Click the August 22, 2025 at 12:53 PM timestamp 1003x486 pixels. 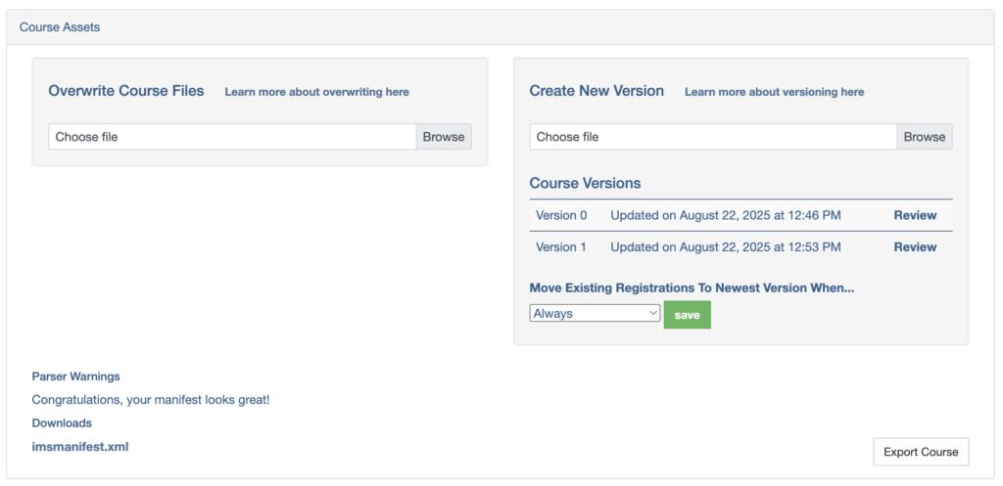[760, 247]
